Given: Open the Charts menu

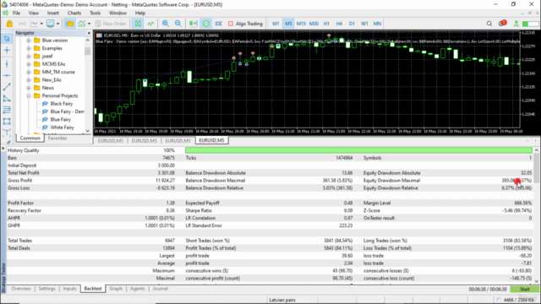Looking at the screenshot, I should (74, 14).
